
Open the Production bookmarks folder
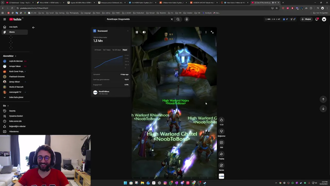pos(138,13)
